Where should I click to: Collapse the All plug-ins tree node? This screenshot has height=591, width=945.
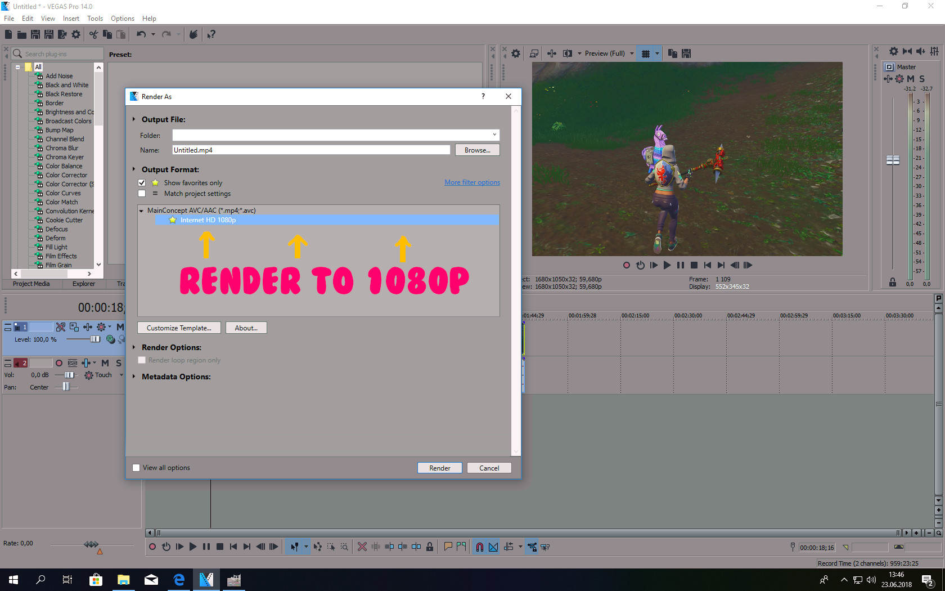[x=17, y=67]
